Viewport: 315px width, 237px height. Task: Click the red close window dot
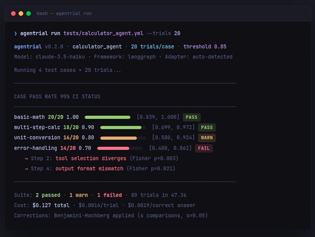coord(13,13)
